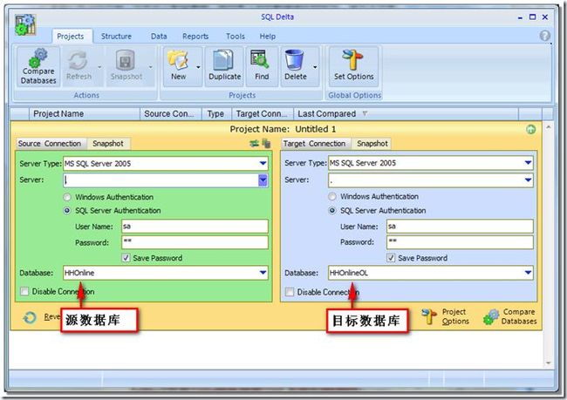Click the help question mark icon
This screenshot has height=400, width=567.
coord(545,36)
